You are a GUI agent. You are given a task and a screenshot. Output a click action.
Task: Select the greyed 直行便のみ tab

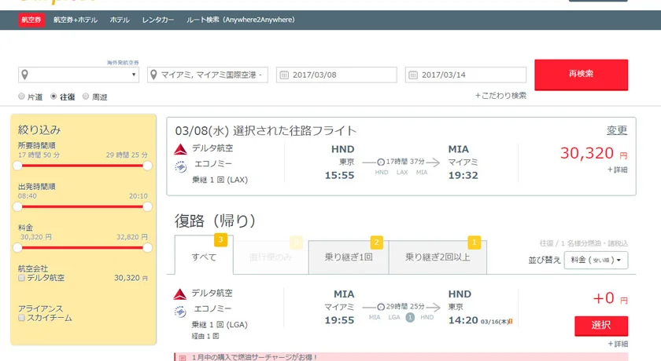click(x=271, y=257)
